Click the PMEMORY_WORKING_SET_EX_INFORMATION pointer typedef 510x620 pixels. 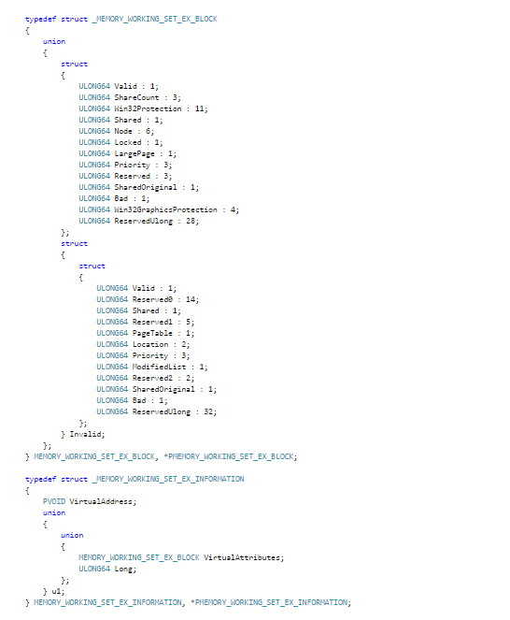click(x=272, y=602)
